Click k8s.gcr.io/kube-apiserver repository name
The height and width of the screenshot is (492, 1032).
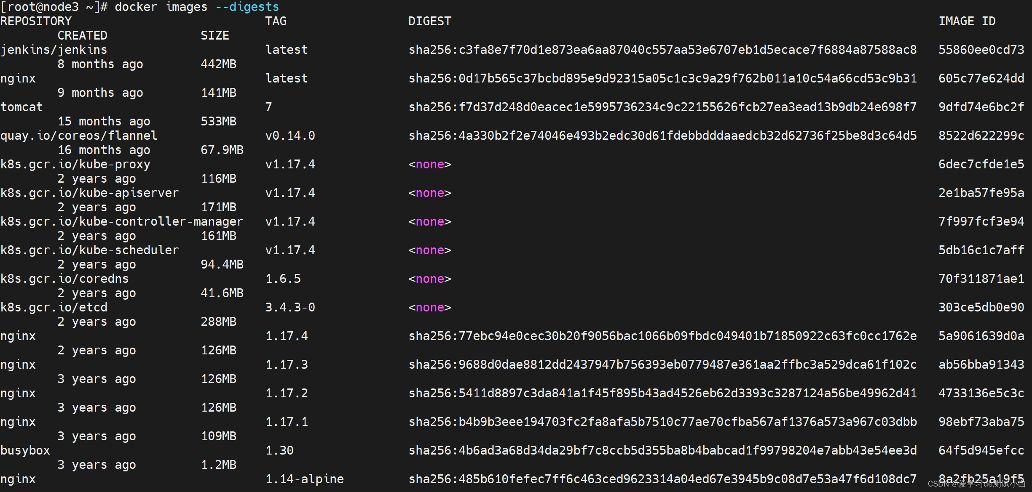[x=90, y=193]
